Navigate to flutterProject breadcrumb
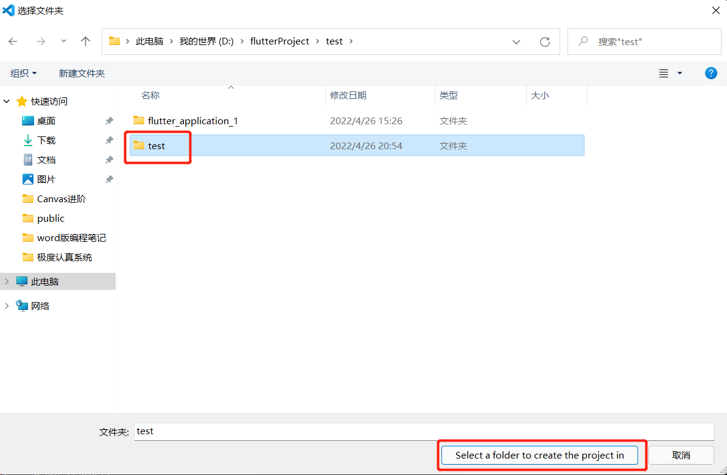 point(279,41)
